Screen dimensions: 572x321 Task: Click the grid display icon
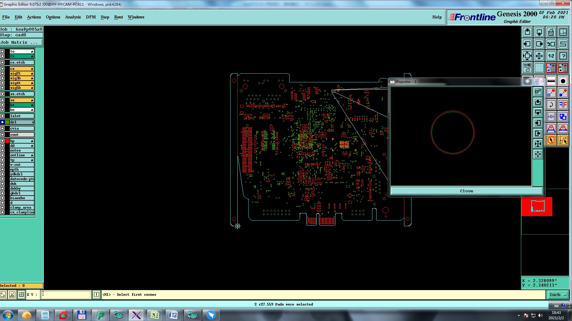539,68
